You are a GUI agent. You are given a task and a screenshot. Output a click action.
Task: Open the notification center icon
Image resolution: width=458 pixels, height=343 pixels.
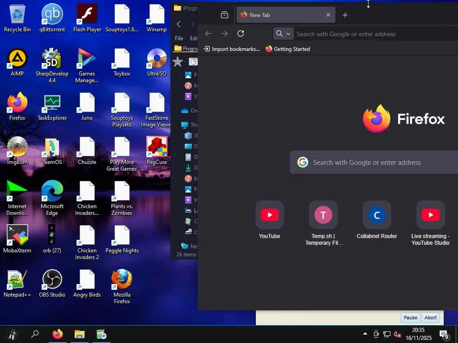click(x=444, y=334)
